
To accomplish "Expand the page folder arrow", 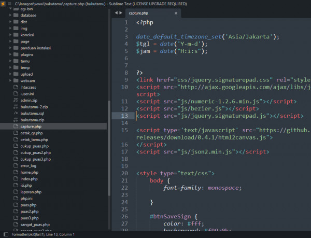I will [10, 41].
